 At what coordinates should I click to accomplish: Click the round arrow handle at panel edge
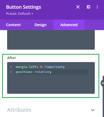point(102,83)
